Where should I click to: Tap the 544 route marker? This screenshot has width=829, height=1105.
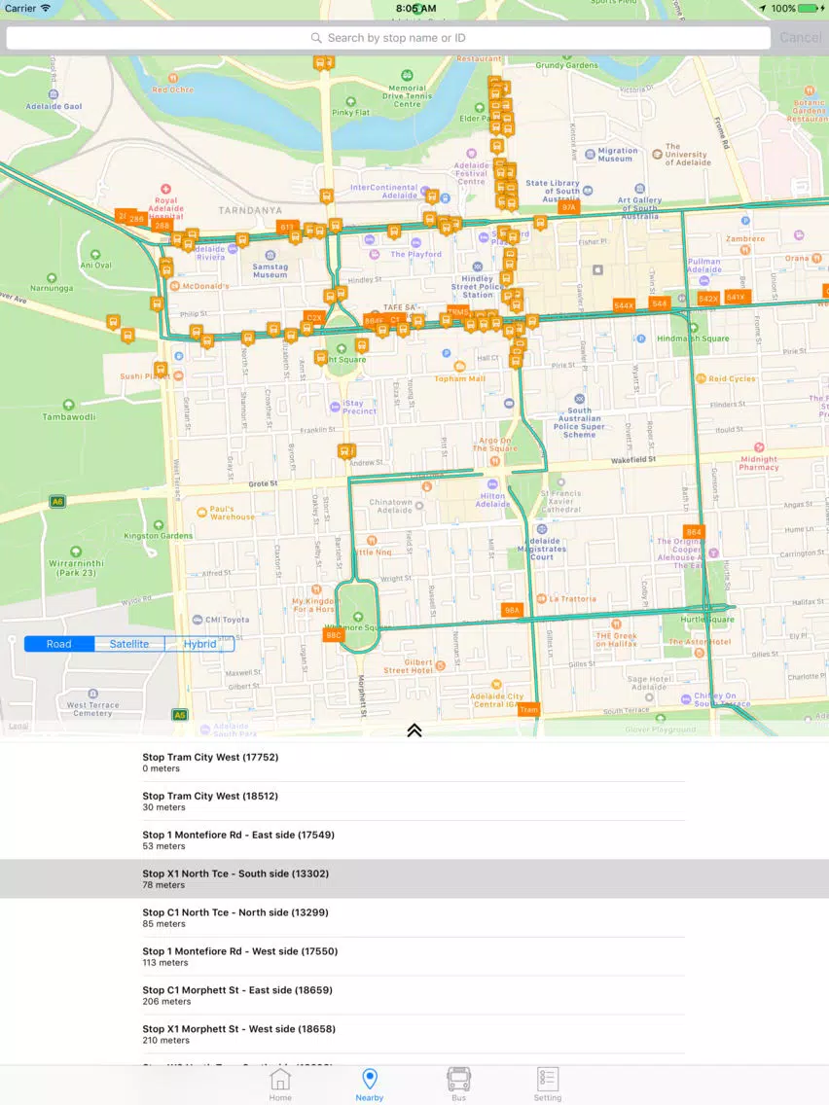pos(659,303)
